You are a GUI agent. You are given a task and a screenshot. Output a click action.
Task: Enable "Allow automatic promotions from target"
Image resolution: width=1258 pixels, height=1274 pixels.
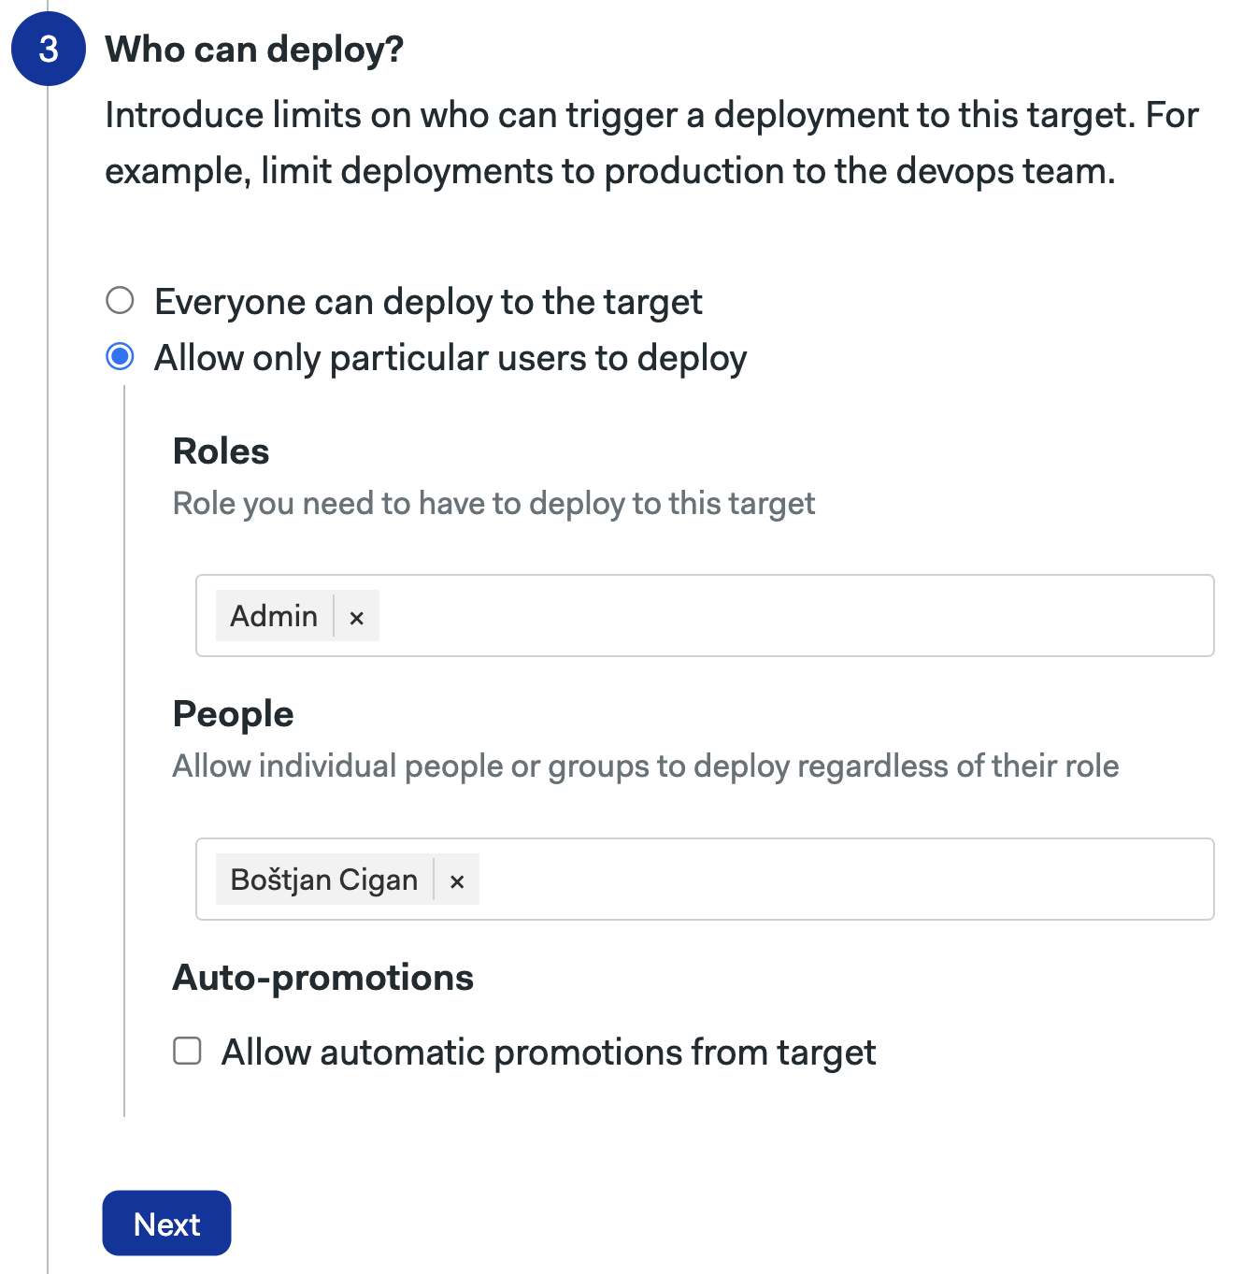pyautogui.click(x=187, y=1051)
